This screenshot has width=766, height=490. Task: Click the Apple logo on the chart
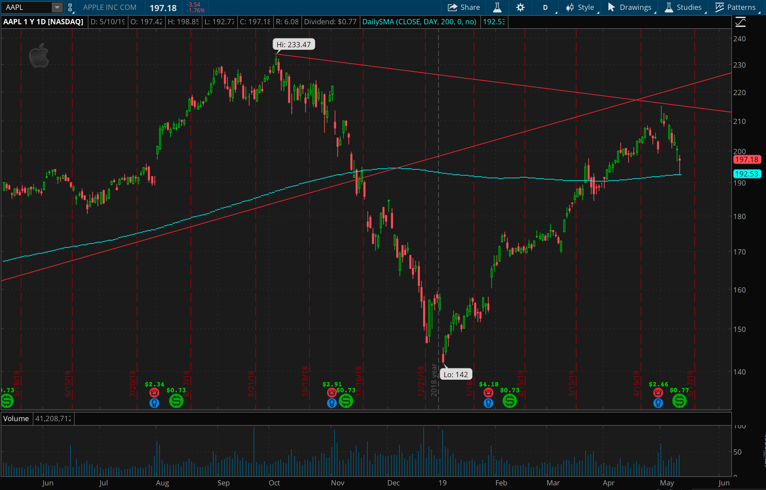click(39, 55)
